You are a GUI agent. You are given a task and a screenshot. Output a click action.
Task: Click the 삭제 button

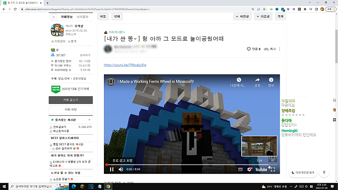click(117, 16)
